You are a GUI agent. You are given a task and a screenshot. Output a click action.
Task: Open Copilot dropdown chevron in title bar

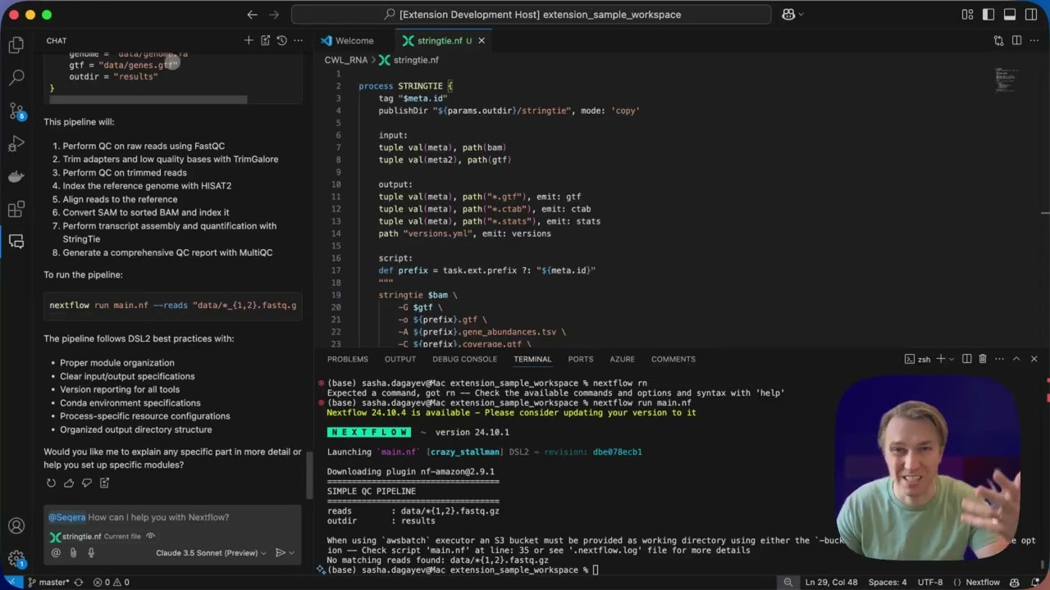(x=801, y=15)
